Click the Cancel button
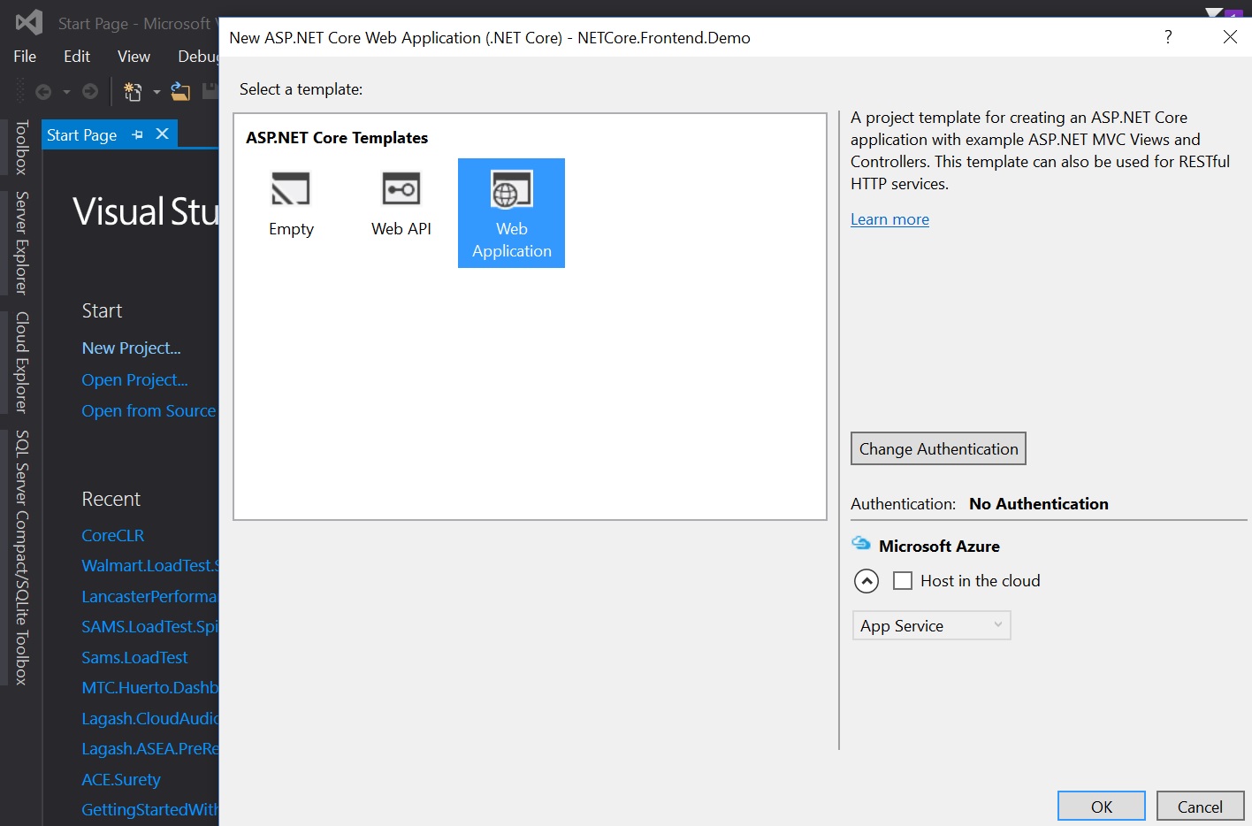This screenshot has width=1252, height=826. [1200, 806]
